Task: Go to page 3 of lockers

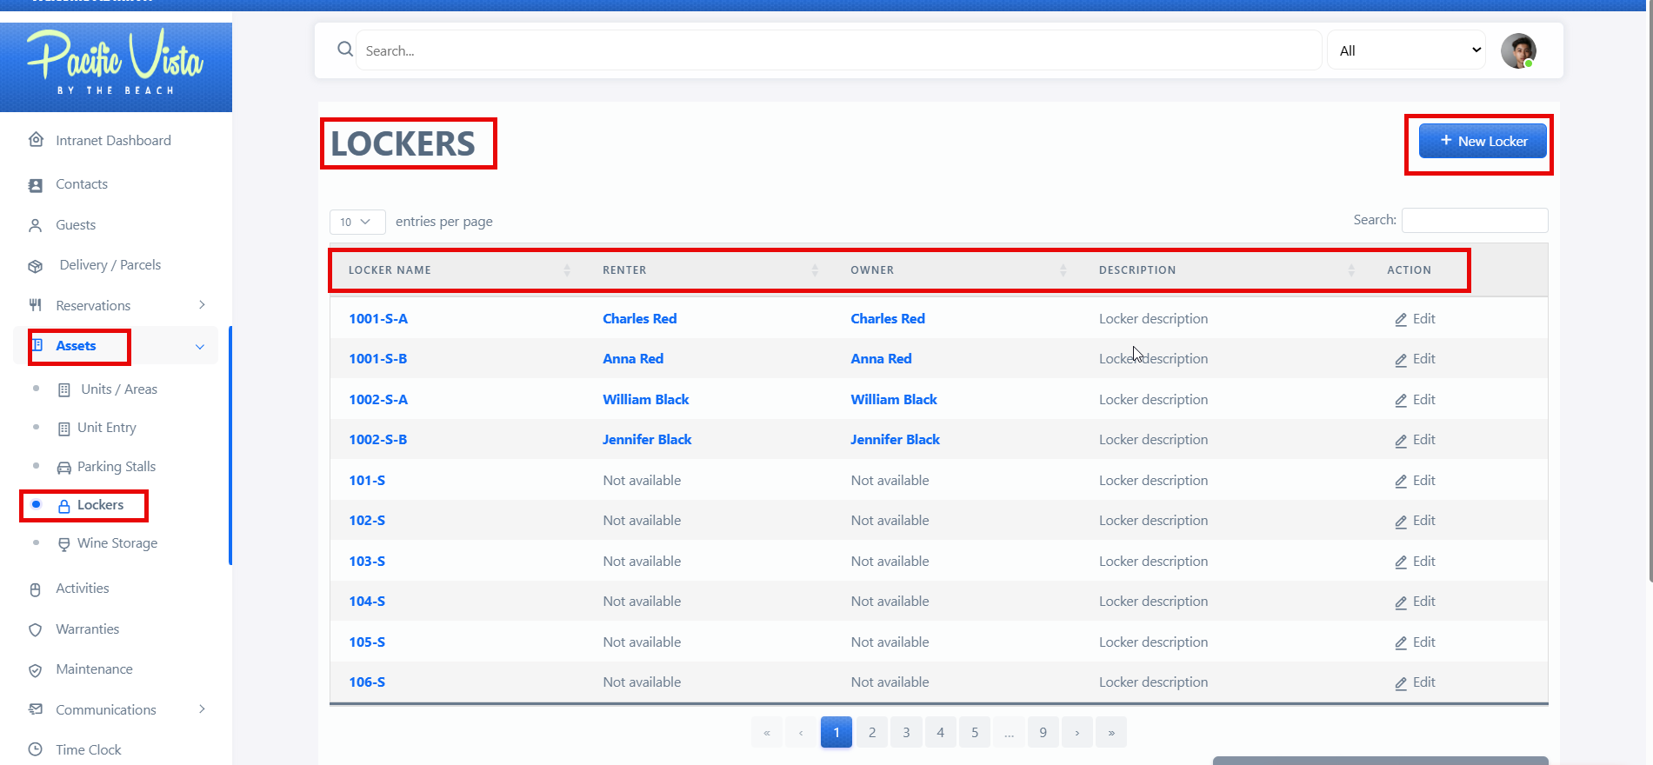Action: 906,732
